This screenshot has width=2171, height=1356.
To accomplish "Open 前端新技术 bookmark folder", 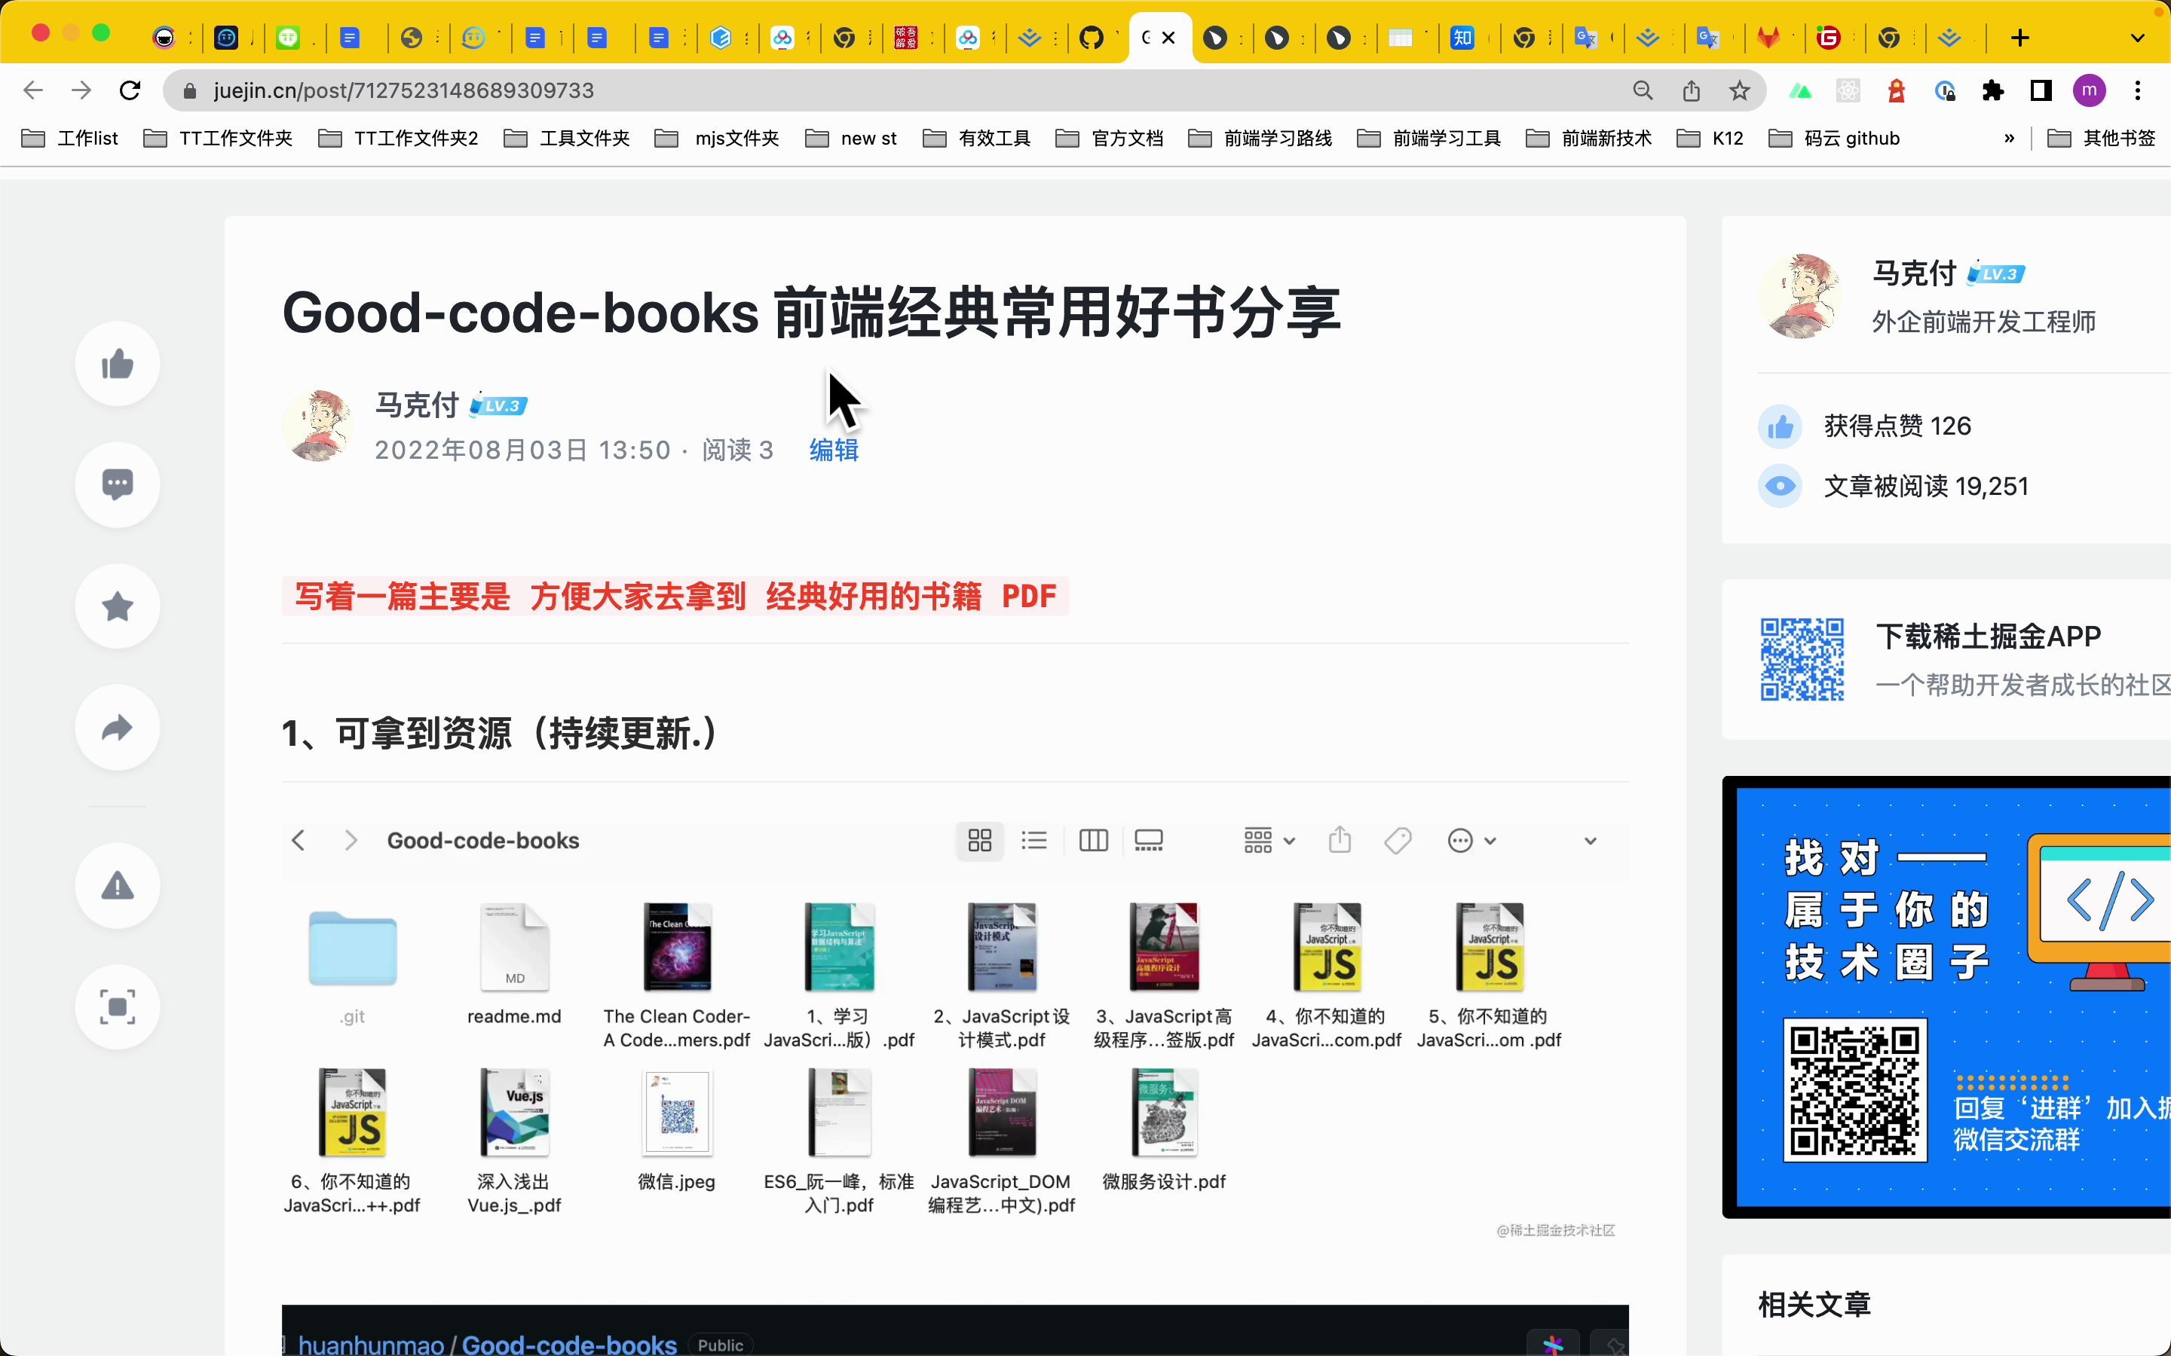I will click(x=1590, y=138).
